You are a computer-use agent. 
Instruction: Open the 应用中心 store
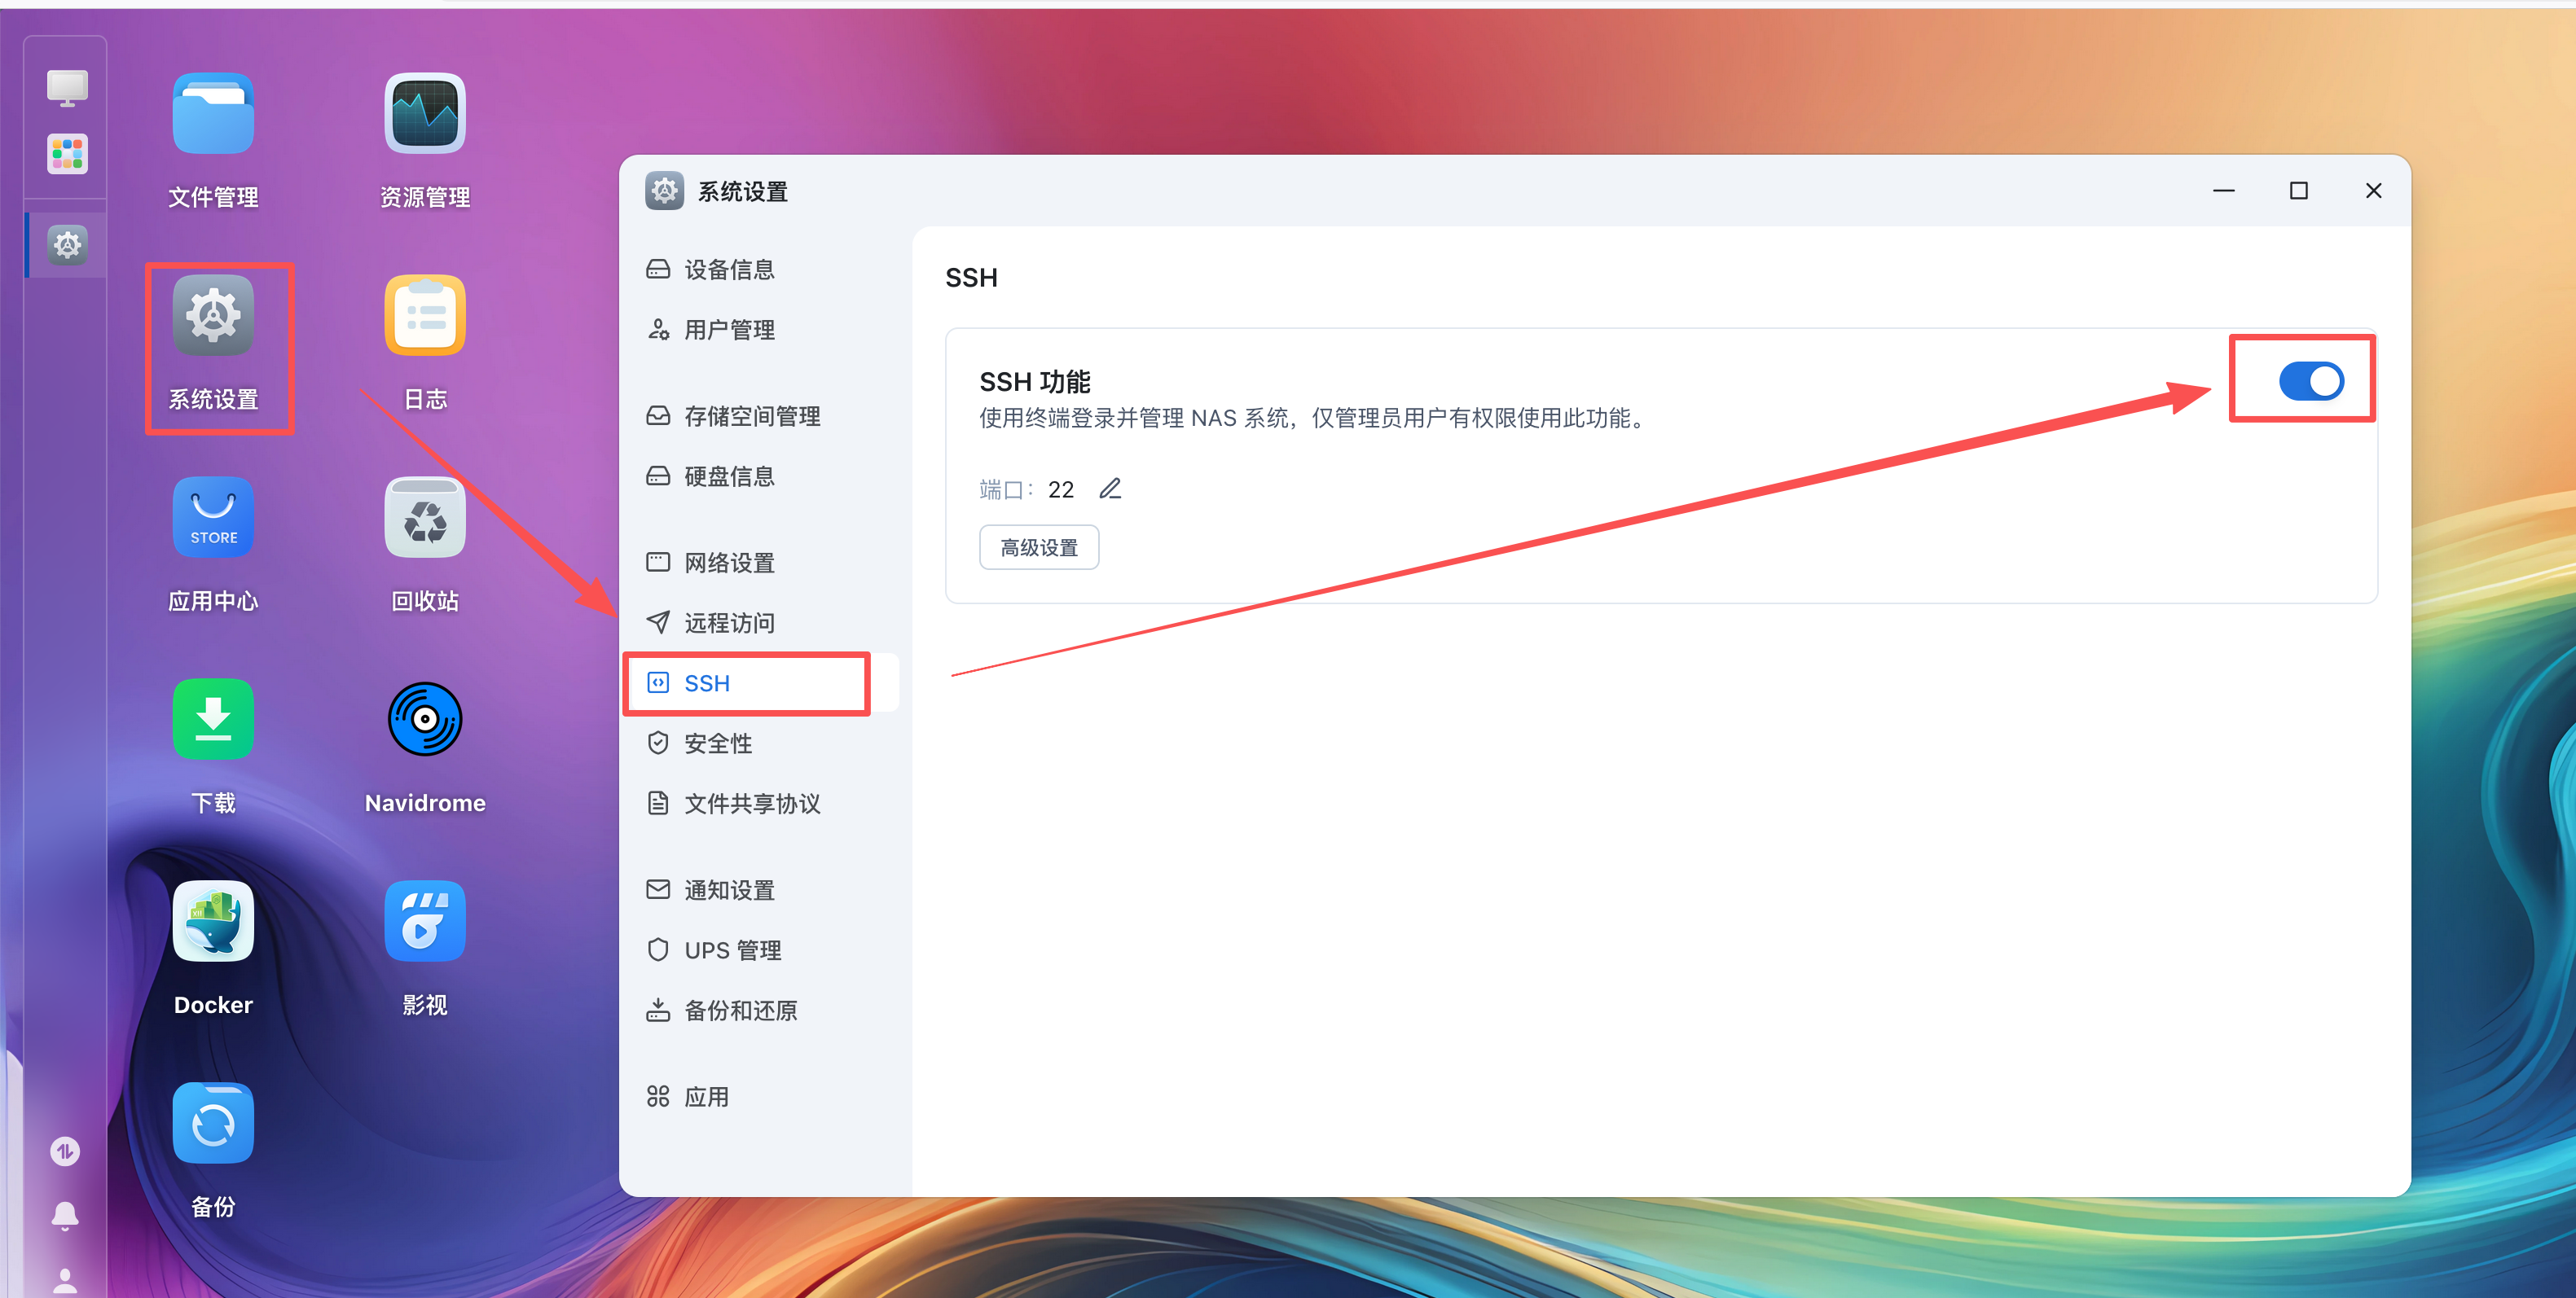tap(212, 516)
